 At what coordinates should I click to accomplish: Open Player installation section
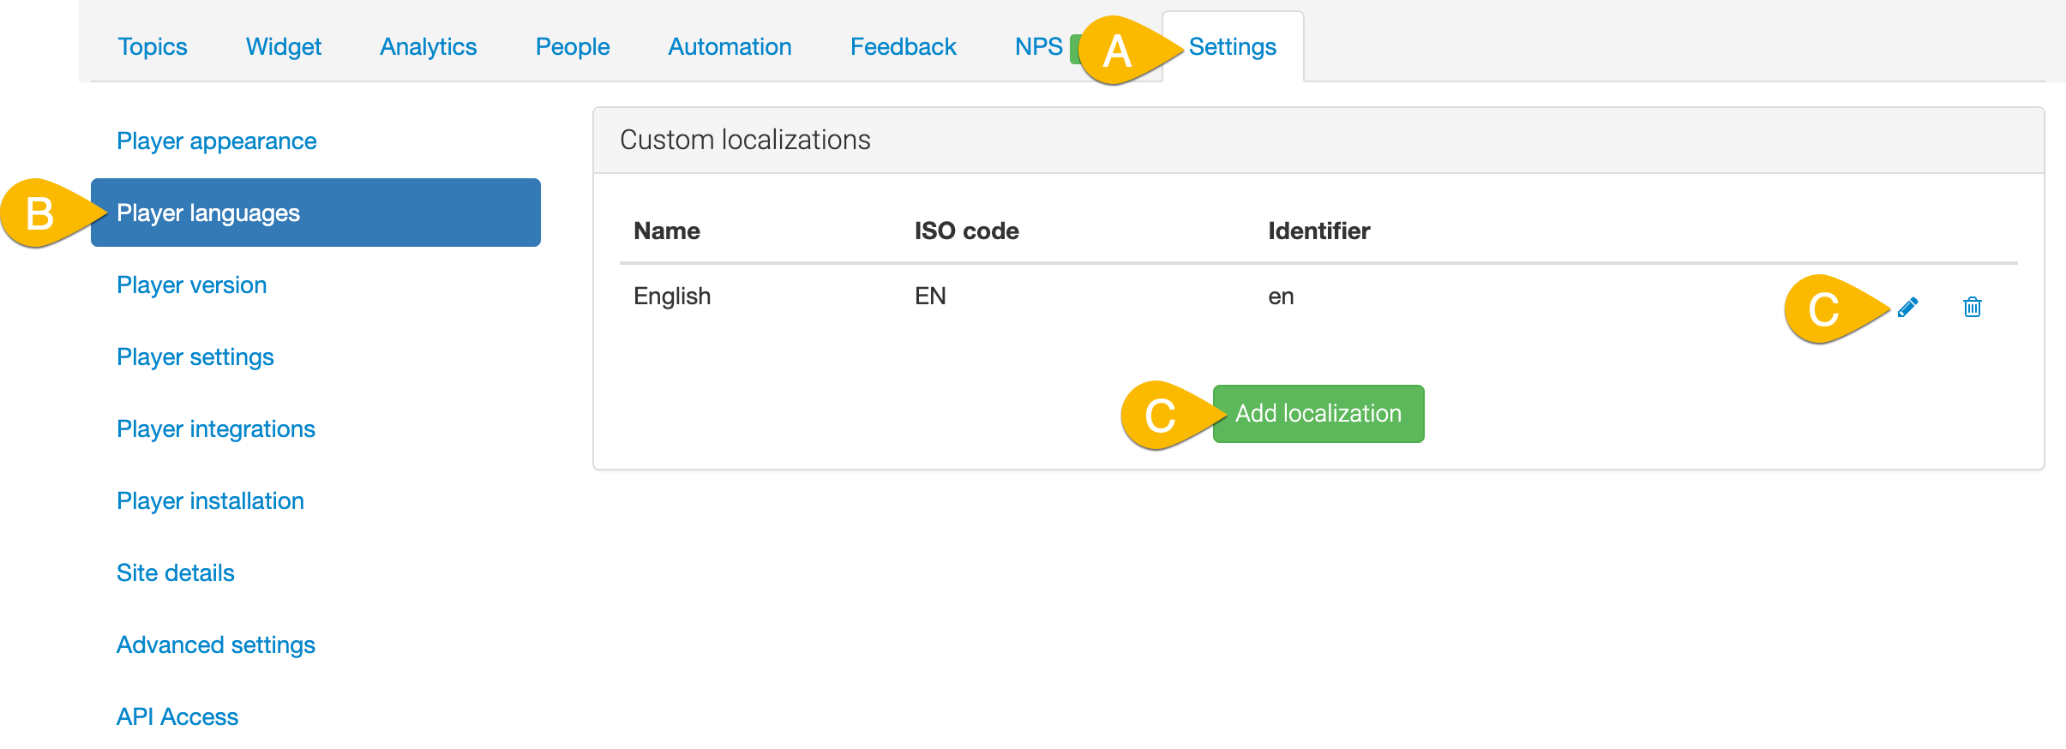click(210, 501)
